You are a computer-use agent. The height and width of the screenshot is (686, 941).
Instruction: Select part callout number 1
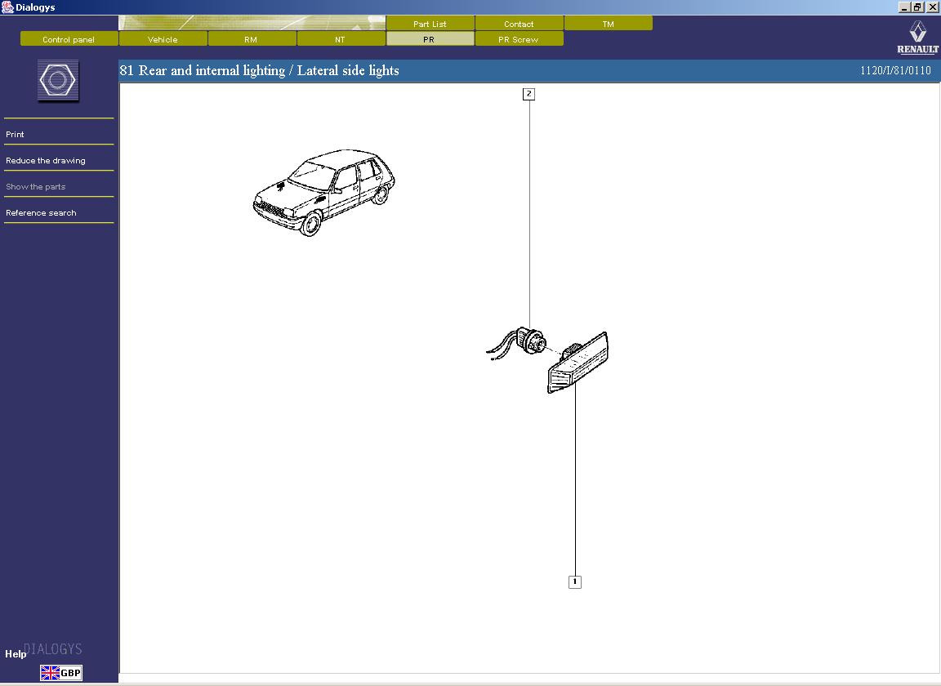pos(575,581)
